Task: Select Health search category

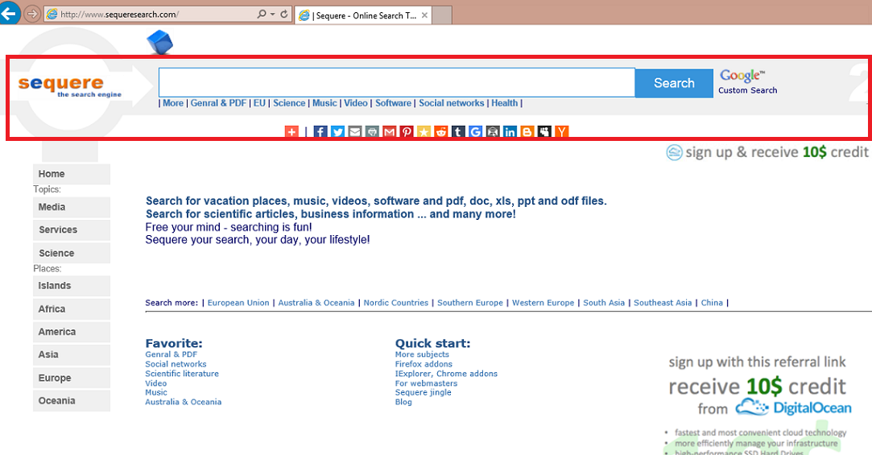Action: (504, 103)
